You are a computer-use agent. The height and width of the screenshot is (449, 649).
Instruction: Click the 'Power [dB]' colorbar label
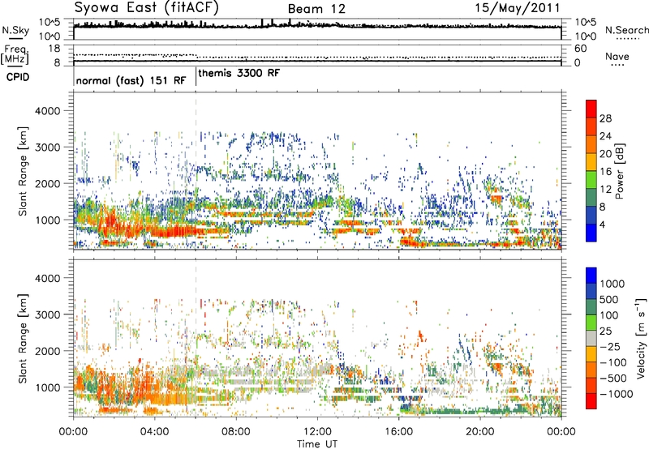click(x=619, y=171)
